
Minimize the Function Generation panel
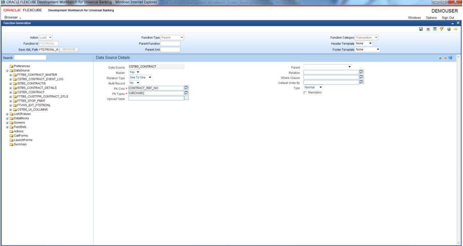pyautogui.click(x=453, y=23)
